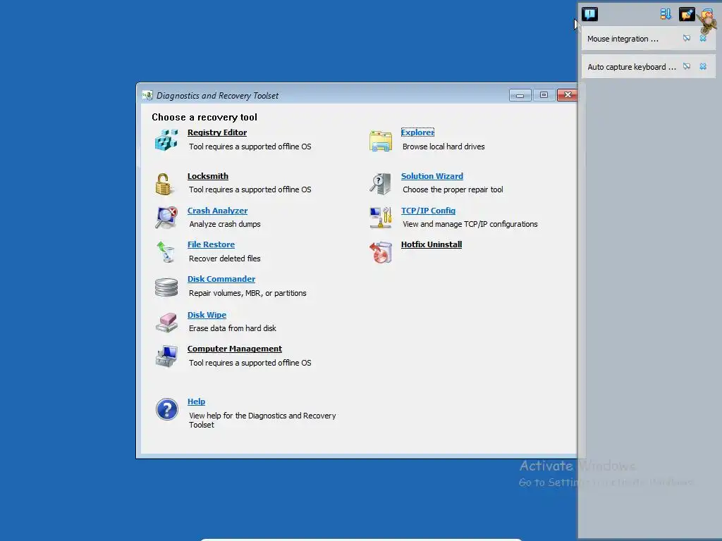Open TCP/IP Config link
The height and width of the screenshot is (541, 722).
[428, 211]
